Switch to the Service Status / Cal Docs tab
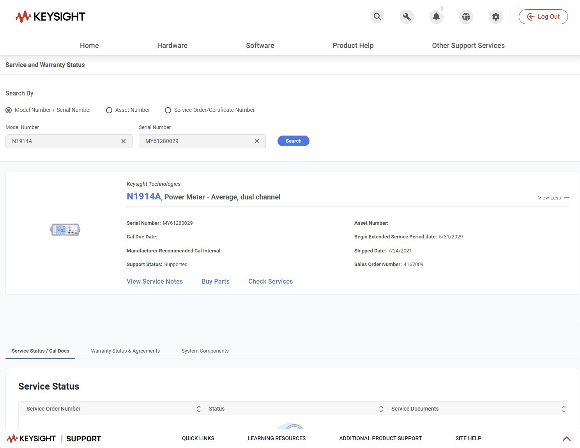The image size is (580, 448). [x=41, y=351]
